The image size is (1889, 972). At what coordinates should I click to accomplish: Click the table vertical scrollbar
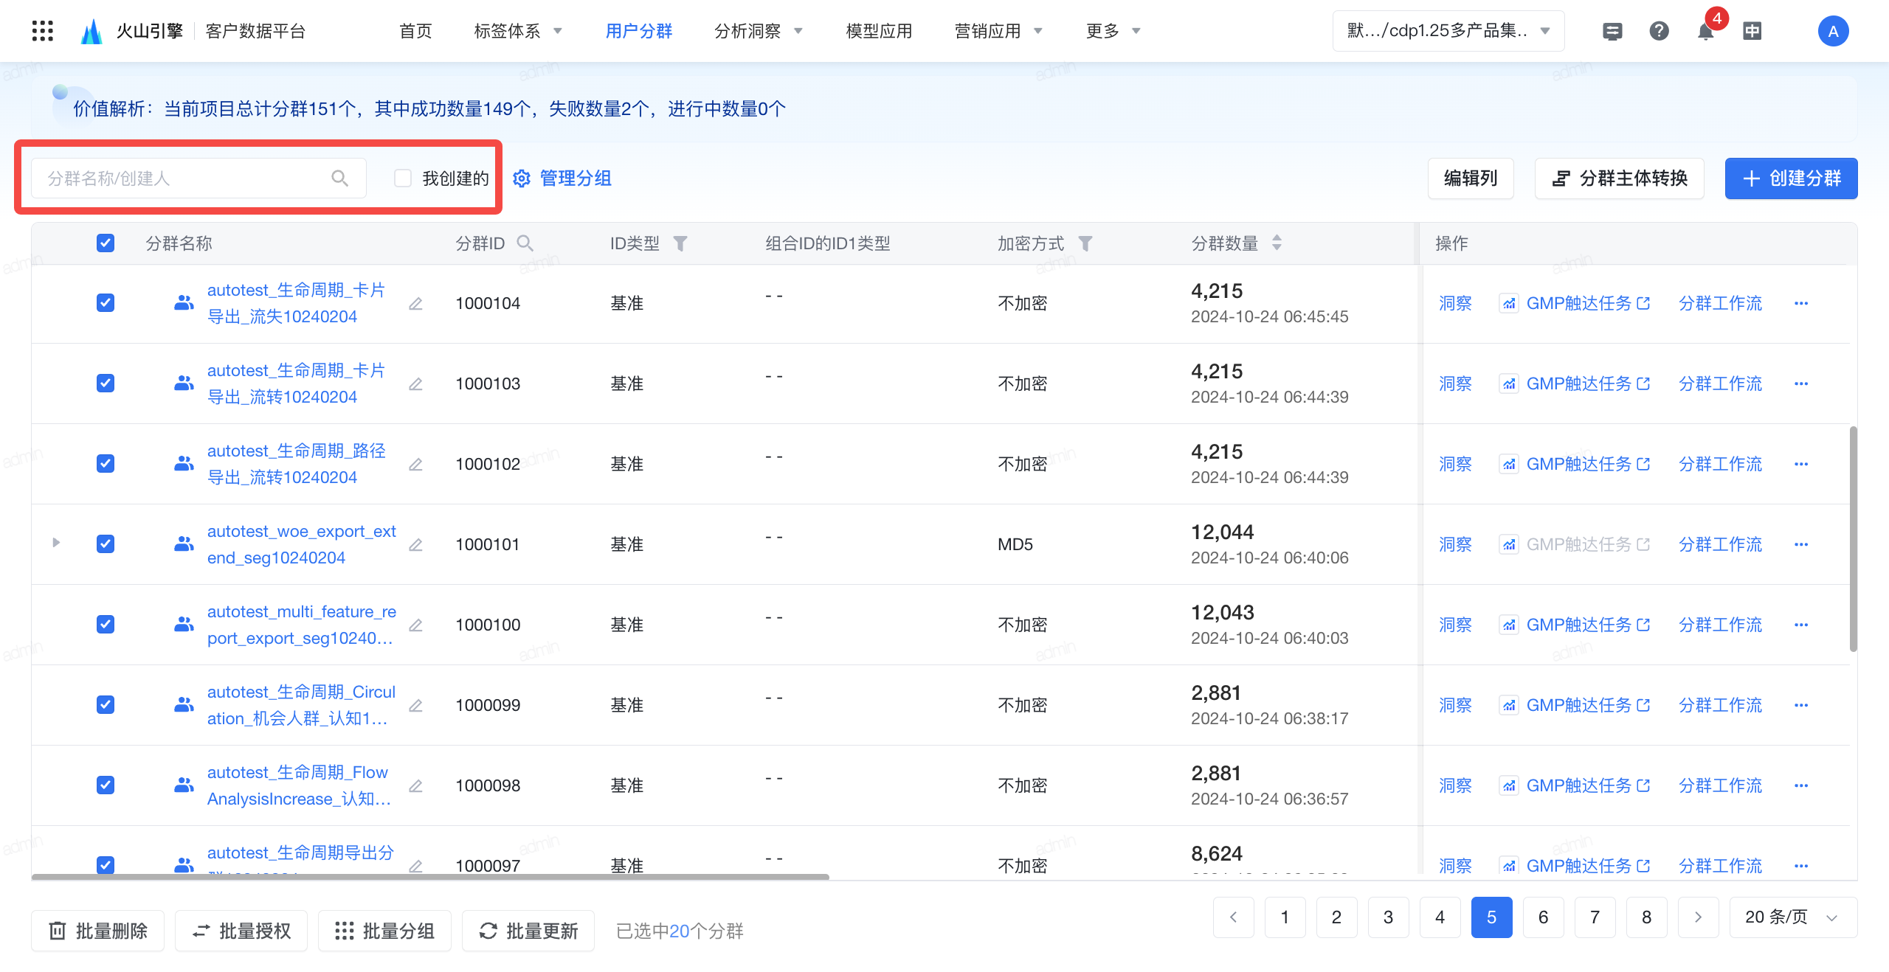[x=1853, y=538]
